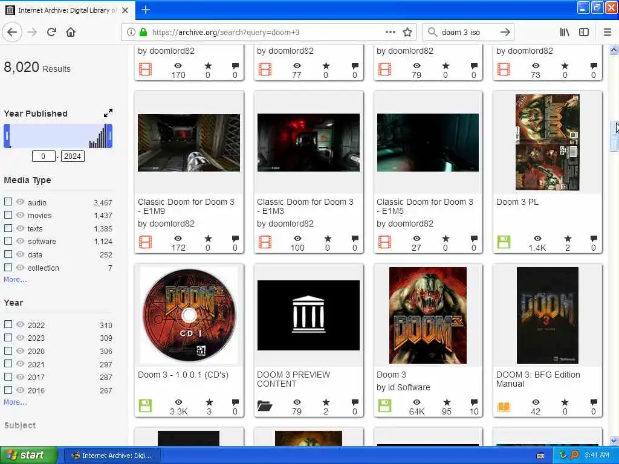This screenshot has width=619, height=464.
Task: Click favorites star on Doom 3 by id Software
Action: pos(447,402)
